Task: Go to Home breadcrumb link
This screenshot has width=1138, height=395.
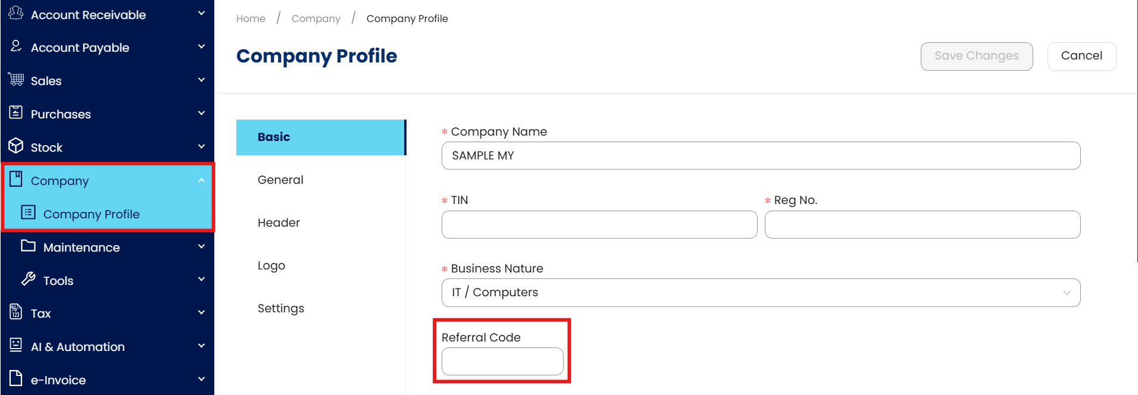Action: [x=251, y=18]
